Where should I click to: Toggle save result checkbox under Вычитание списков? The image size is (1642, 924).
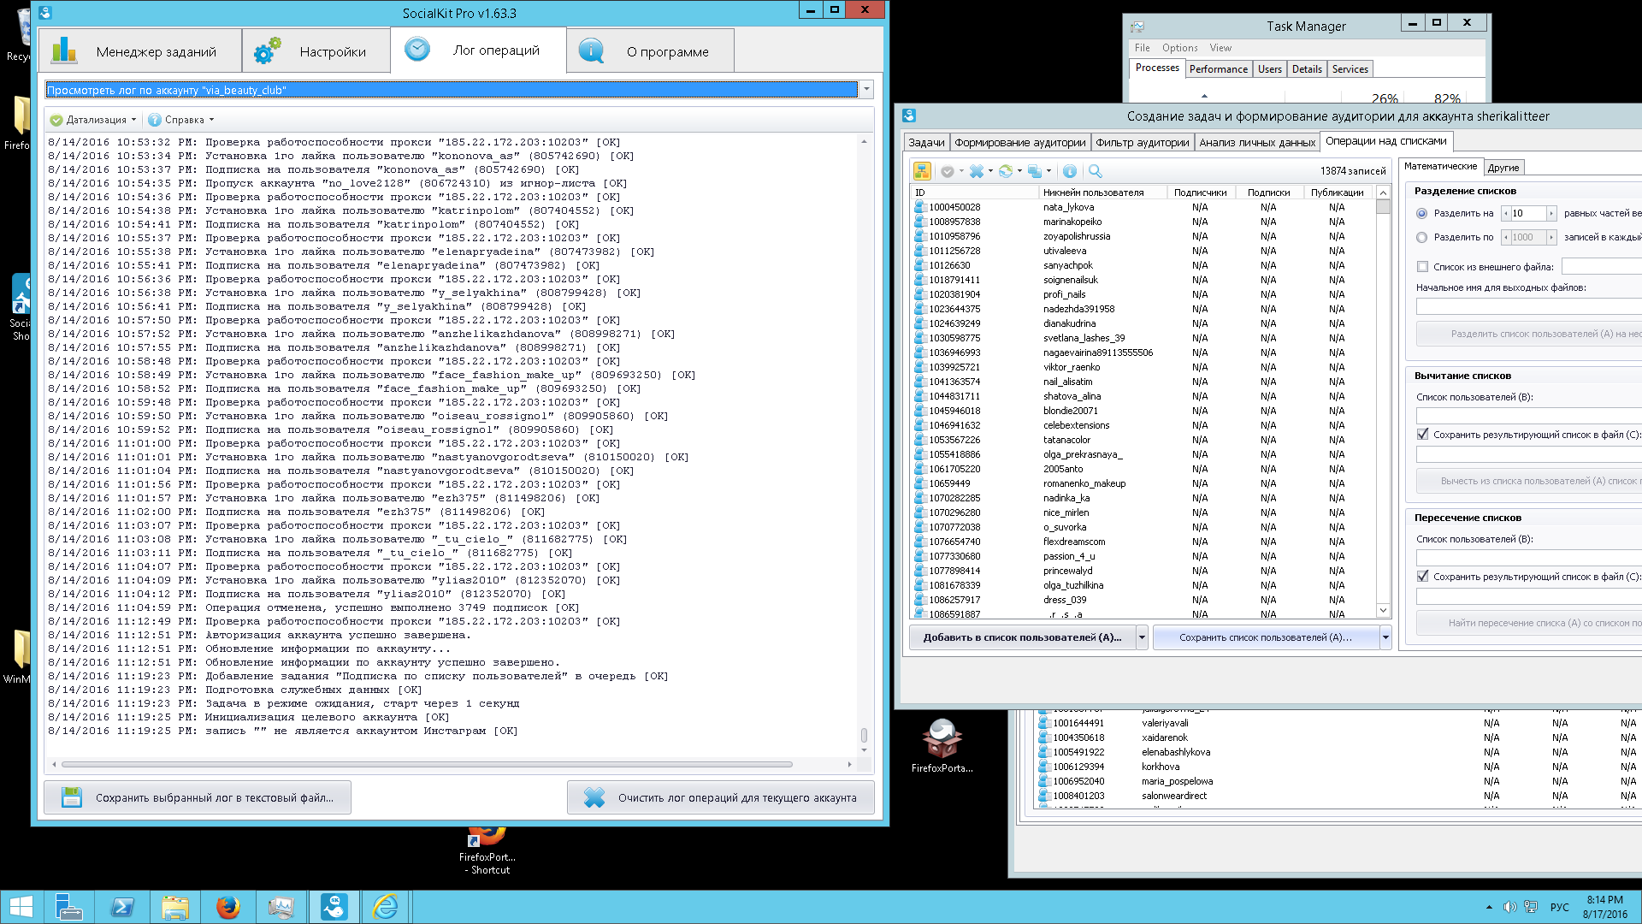pos(1423,435)
